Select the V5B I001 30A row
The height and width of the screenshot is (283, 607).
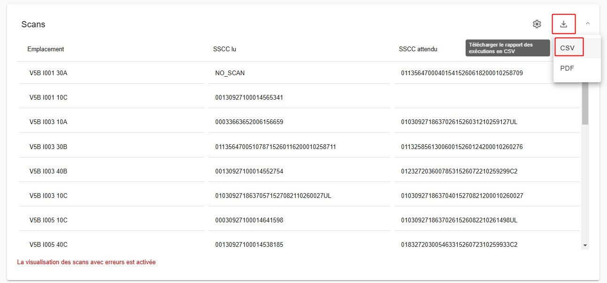[299, 73]
